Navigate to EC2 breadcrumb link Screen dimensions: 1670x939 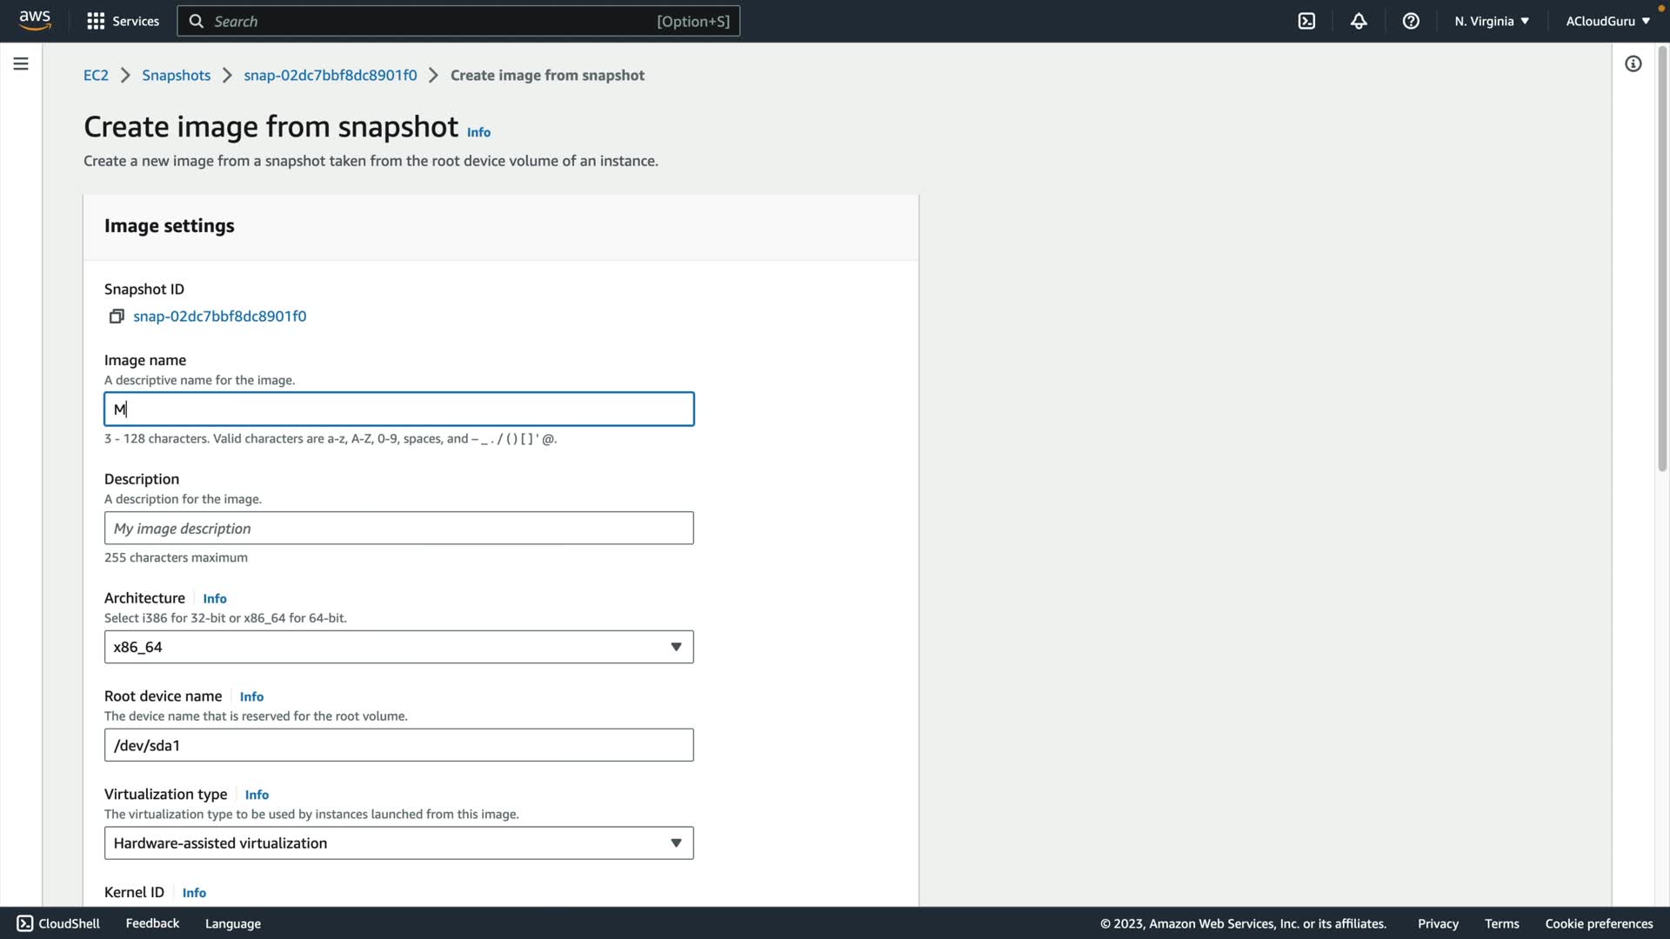tap(96, 75)
